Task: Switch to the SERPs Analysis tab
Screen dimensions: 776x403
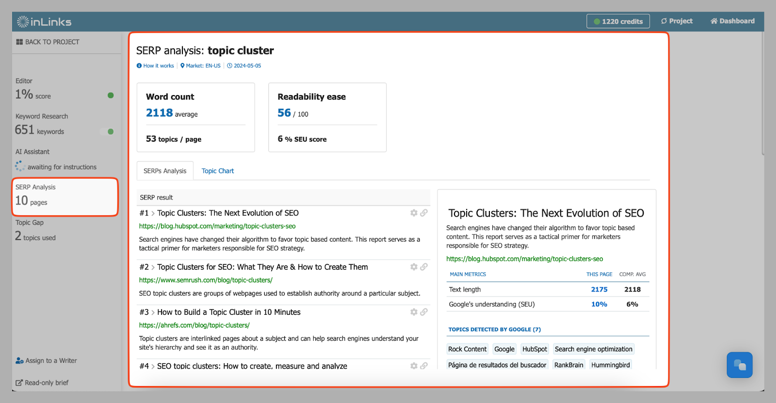Action: (165, 171)
